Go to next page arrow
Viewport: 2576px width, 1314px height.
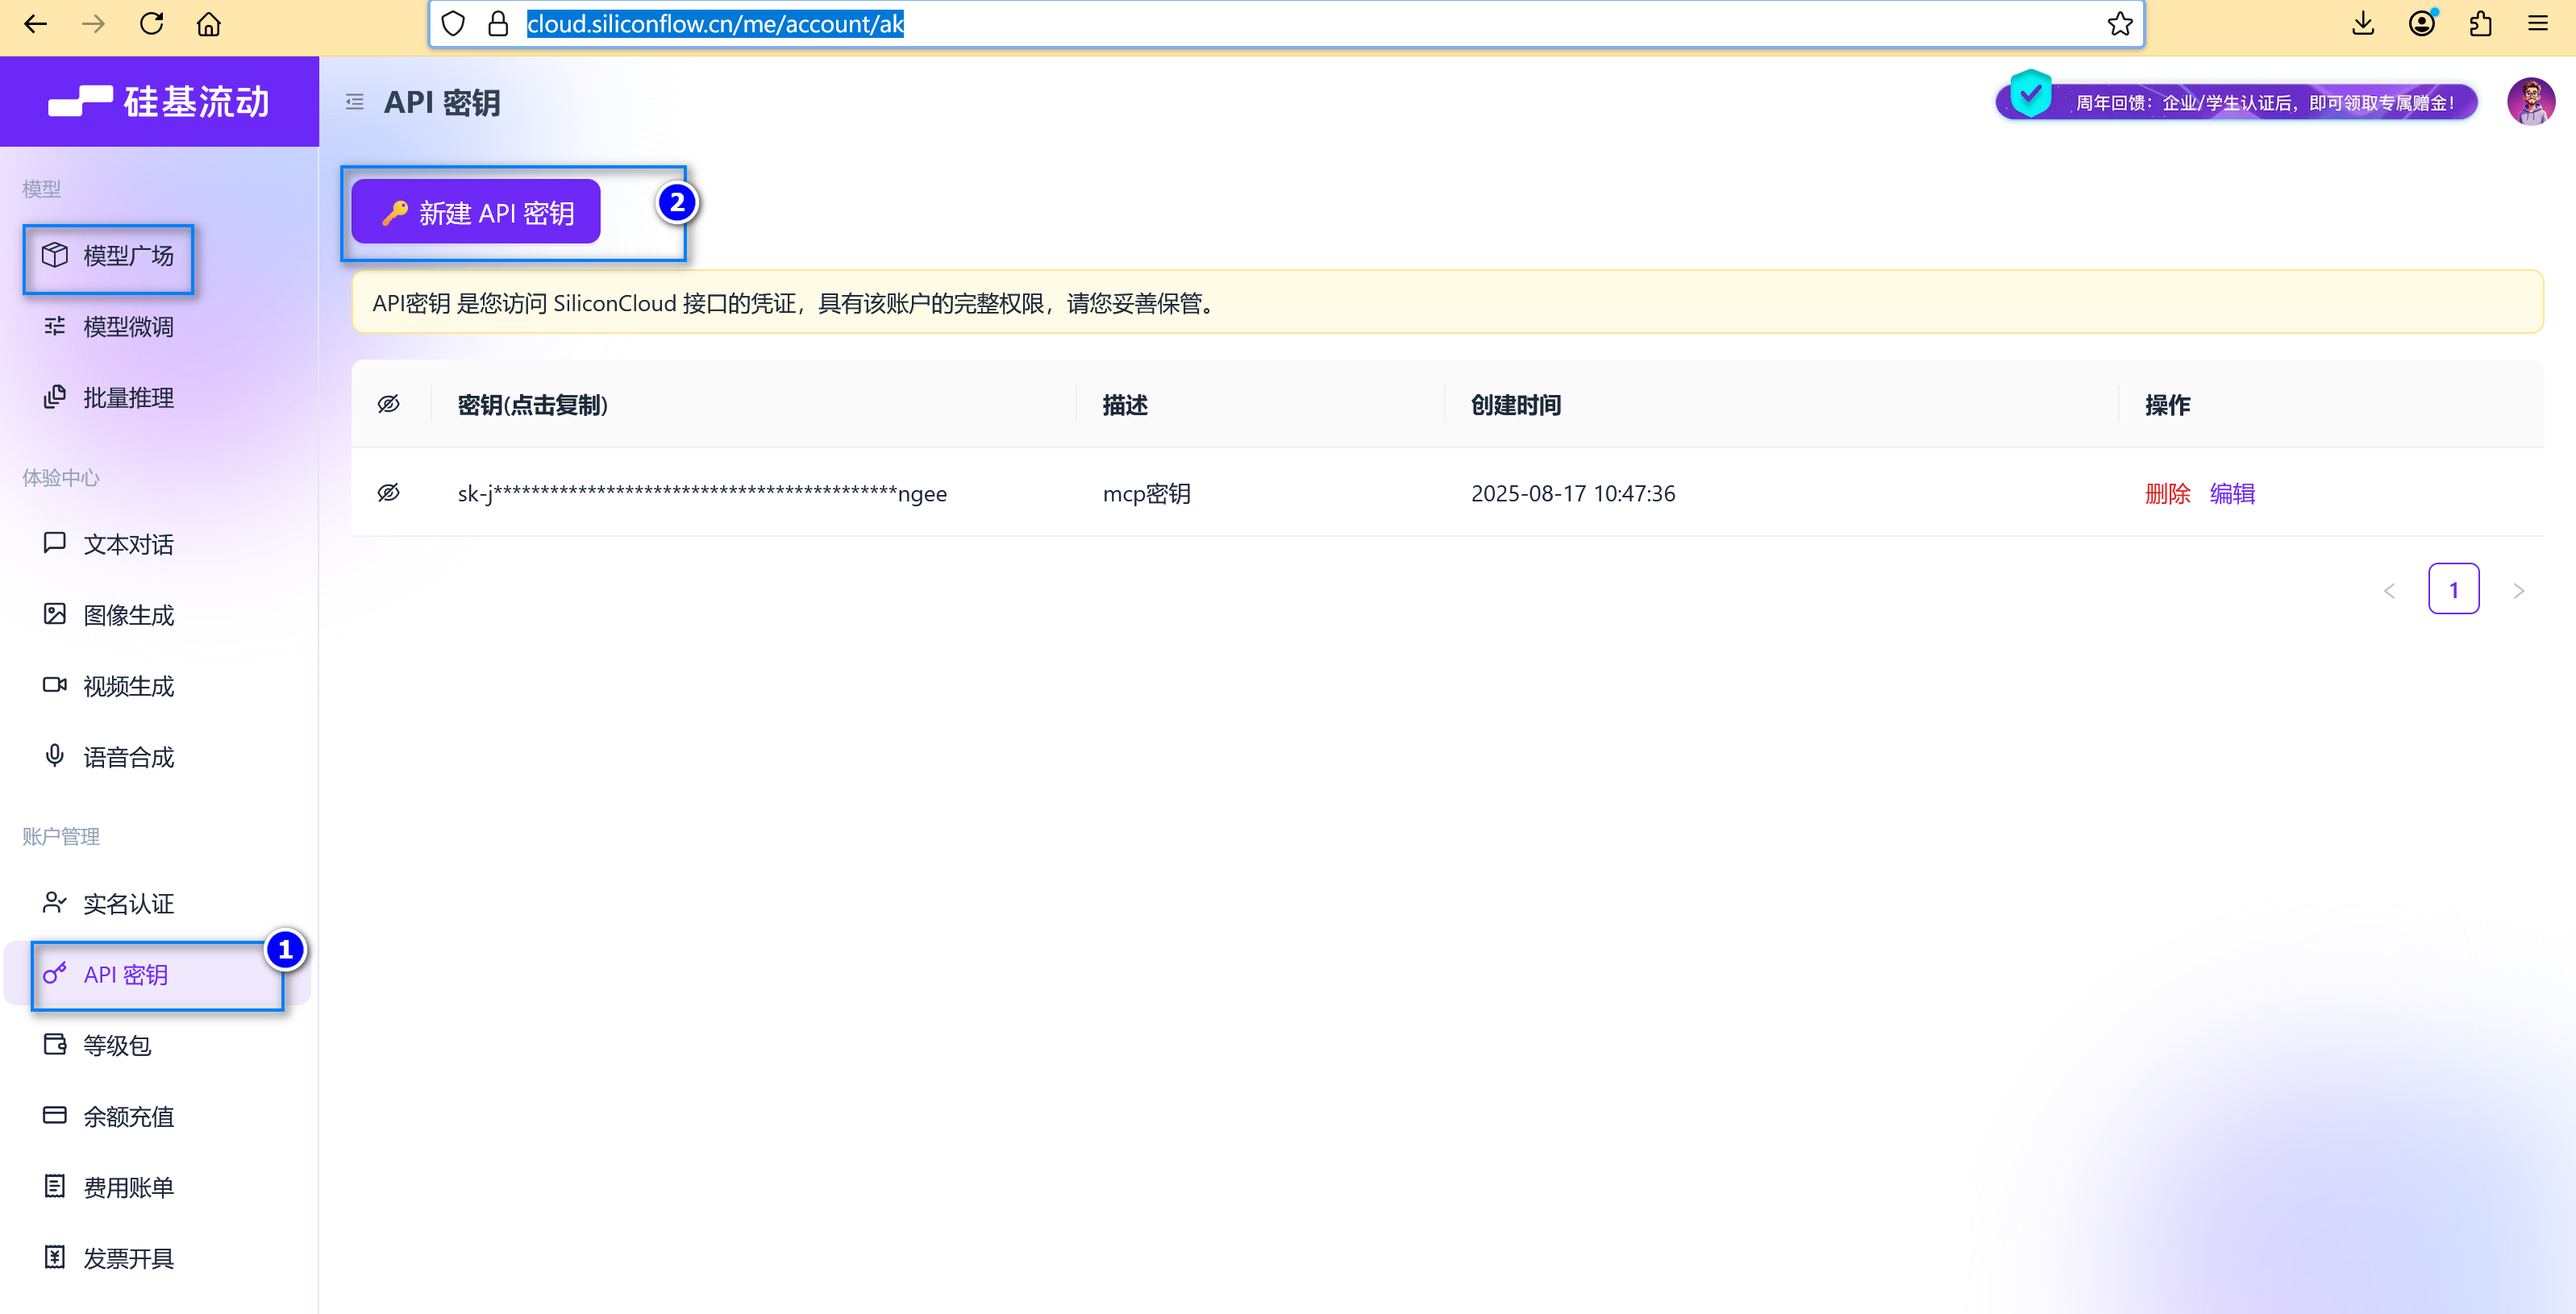(x=2518, y=590)
